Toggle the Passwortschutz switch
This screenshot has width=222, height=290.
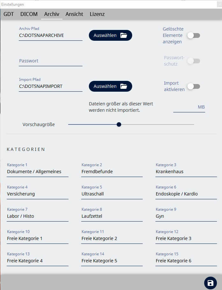pyautogui.click(x=193, y=61)
